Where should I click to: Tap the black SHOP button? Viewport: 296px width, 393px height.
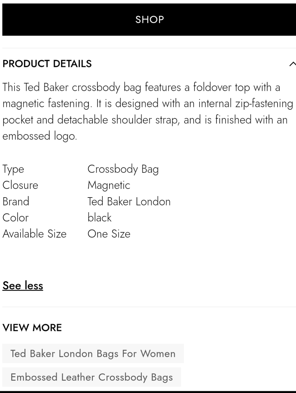click(x=149, y=20)
